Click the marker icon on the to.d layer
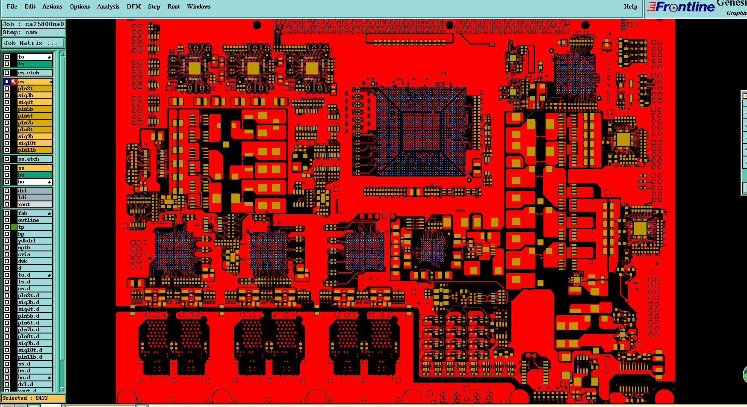This screenshot has height=407, width=747. [50, 275]
